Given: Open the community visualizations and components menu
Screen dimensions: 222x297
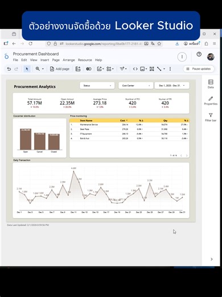Looking at the screenshot, I should [x=110, y=69].
